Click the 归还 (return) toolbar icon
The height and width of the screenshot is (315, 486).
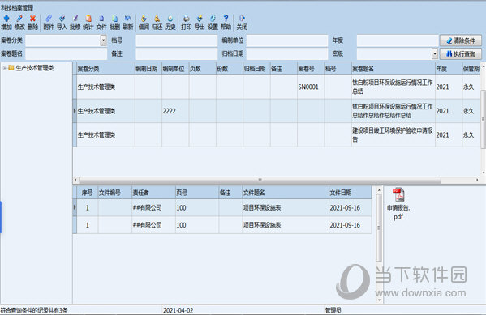(157, 23)
